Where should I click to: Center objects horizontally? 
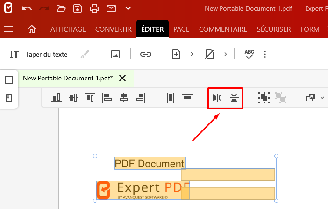click(x=124, y=98)
